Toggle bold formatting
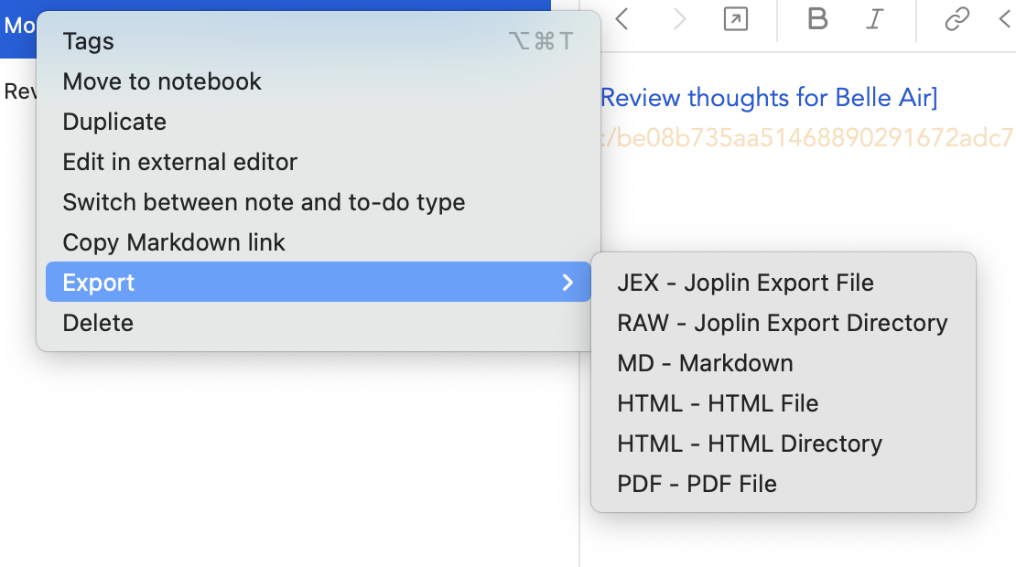1016x567 pixels. coord(818,19)
